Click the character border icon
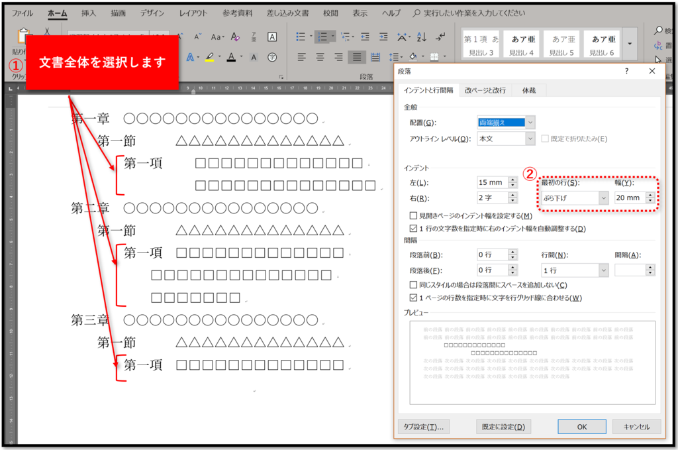The width and height of the screenshot is (678, 450). pos(272,36)
